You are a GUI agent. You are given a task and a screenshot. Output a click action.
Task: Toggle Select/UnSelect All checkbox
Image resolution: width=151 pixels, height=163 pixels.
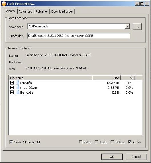point(11,142)
